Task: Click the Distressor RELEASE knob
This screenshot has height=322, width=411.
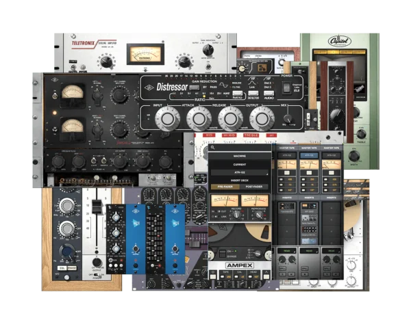Action: 231,119
